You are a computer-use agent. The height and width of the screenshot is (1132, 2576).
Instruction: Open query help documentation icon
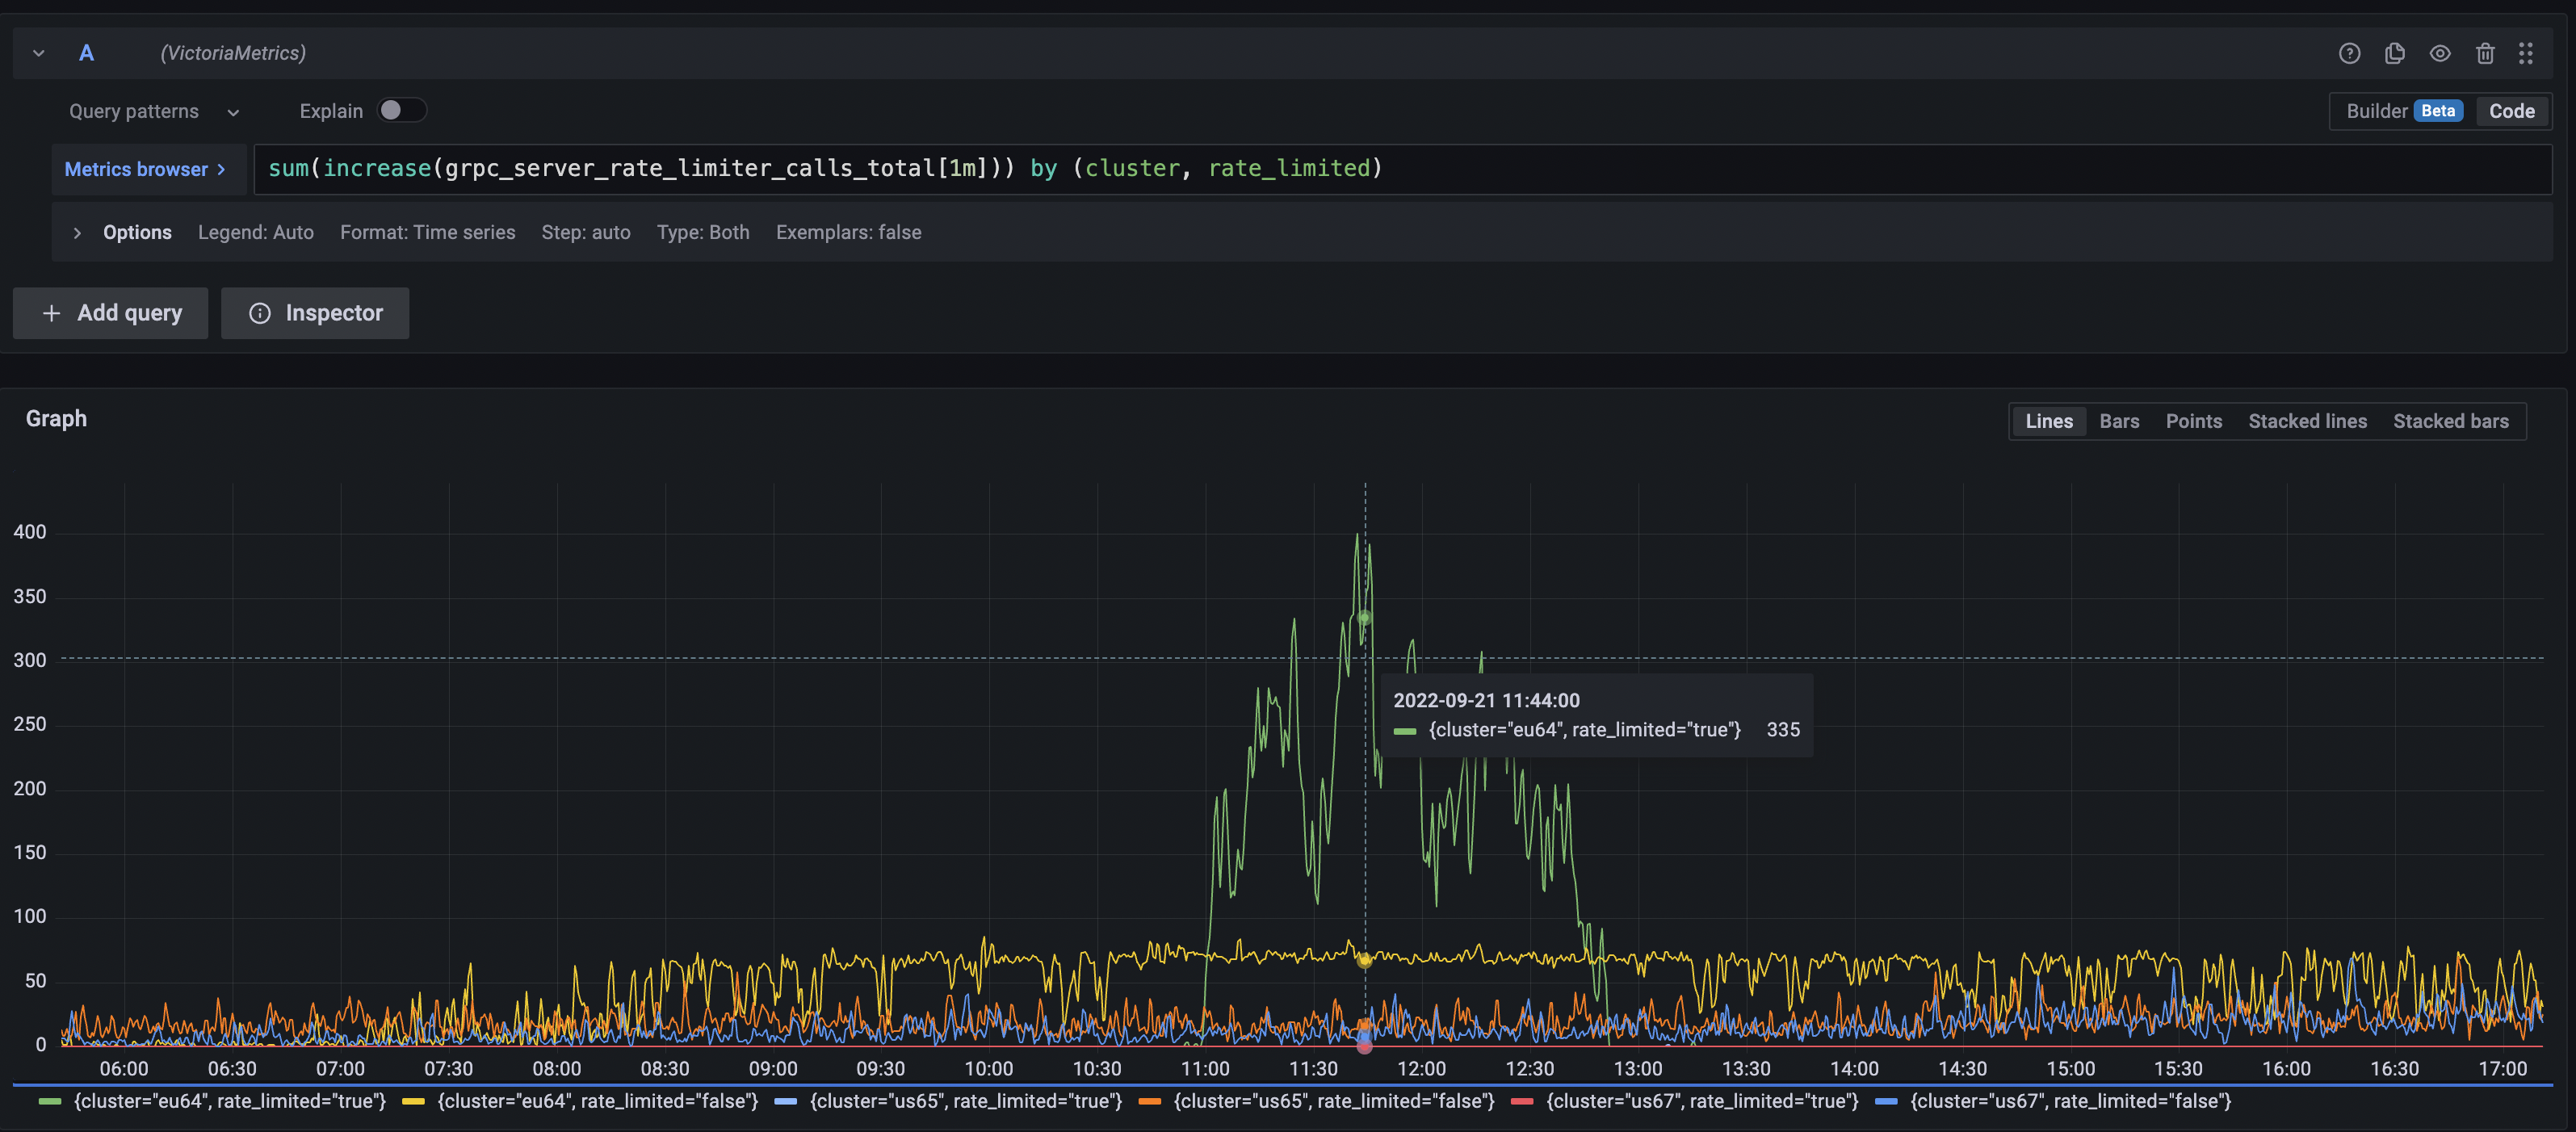point(2349,53)
